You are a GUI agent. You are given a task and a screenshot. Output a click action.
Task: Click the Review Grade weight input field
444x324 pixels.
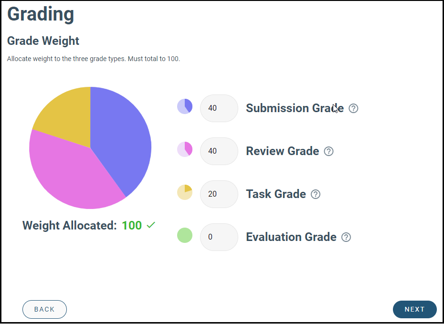click(x=219, y=151)
